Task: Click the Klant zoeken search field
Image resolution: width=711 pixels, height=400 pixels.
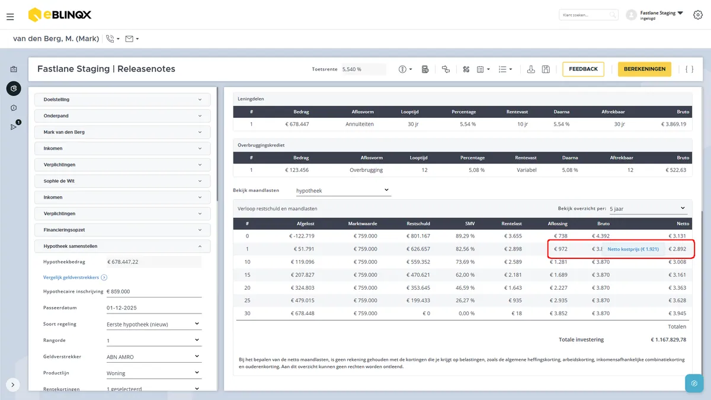Action: (x=588, y=15)
